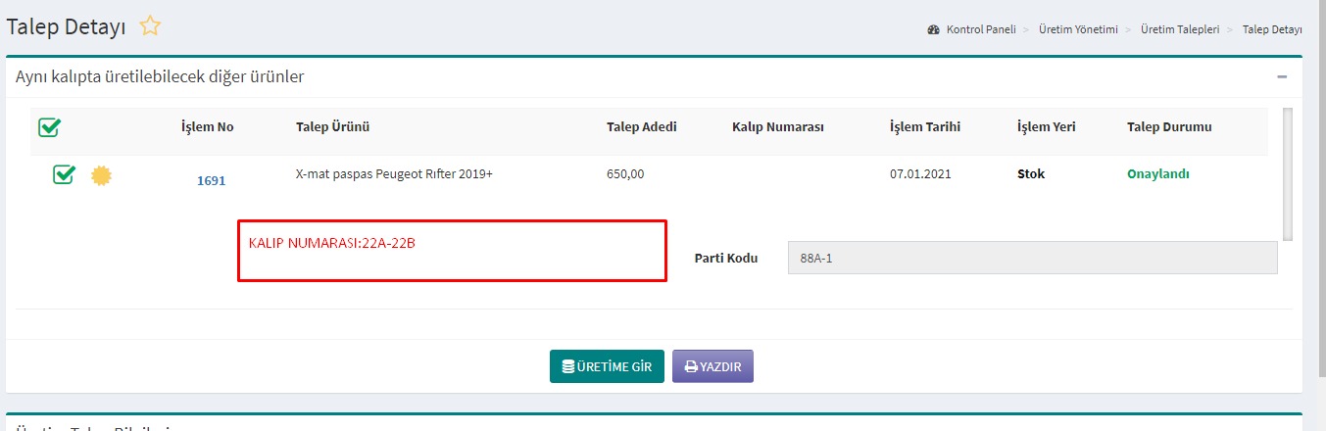The height and width of the screenshot is (431, 1326).
Task: Click the dashboard gauge icon in breadcrumb
Action: (934, 29)
